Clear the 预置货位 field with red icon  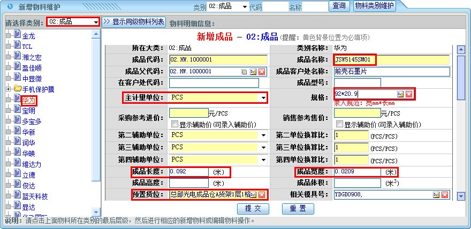262,195
